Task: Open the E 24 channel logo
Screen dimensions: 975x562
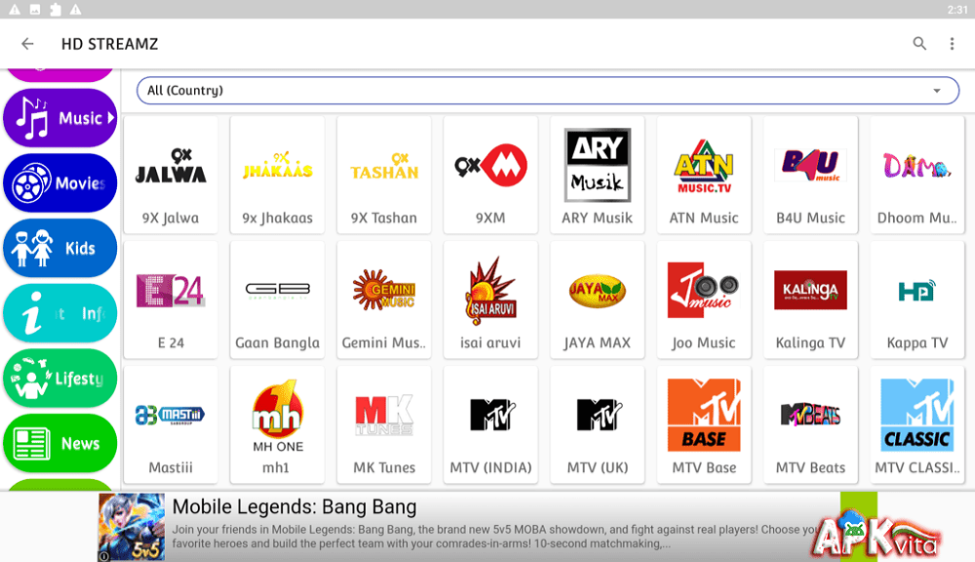Action: pyautogui.click(x=171, y=291)
